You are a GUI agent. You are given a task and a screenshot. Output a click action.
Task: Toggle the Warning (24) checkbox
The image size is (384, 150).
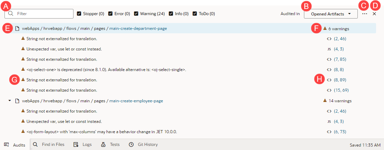point(136,14)
